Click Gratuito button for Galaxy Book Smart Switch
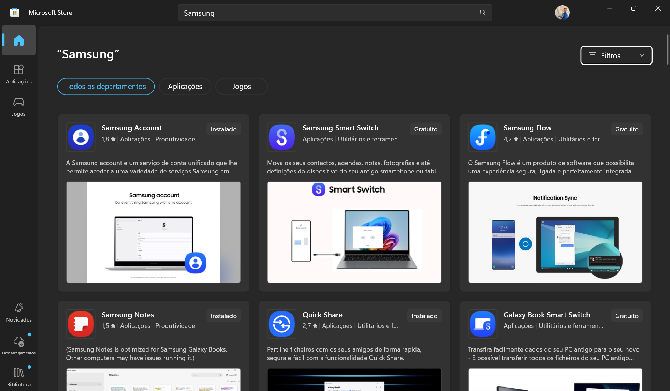This screenshot has height=391, width=670. pos(626,316)
